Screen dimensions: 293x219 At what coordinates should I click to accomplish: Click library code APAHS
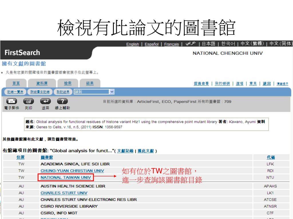[270, 186]
